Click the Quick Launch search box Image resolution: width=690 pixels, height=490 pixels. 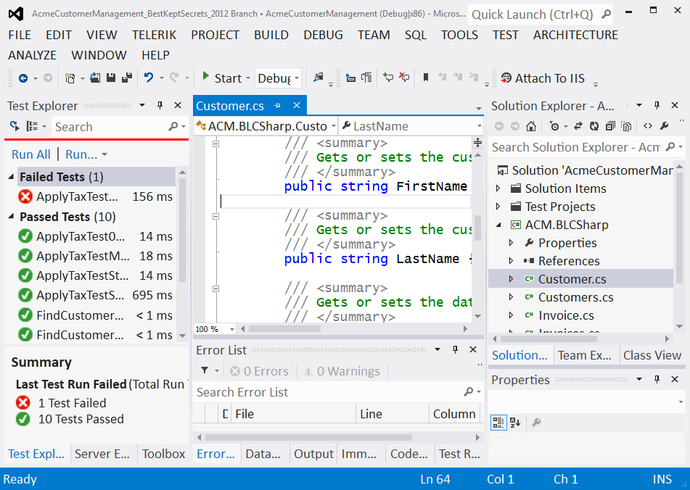click(541, 14)
